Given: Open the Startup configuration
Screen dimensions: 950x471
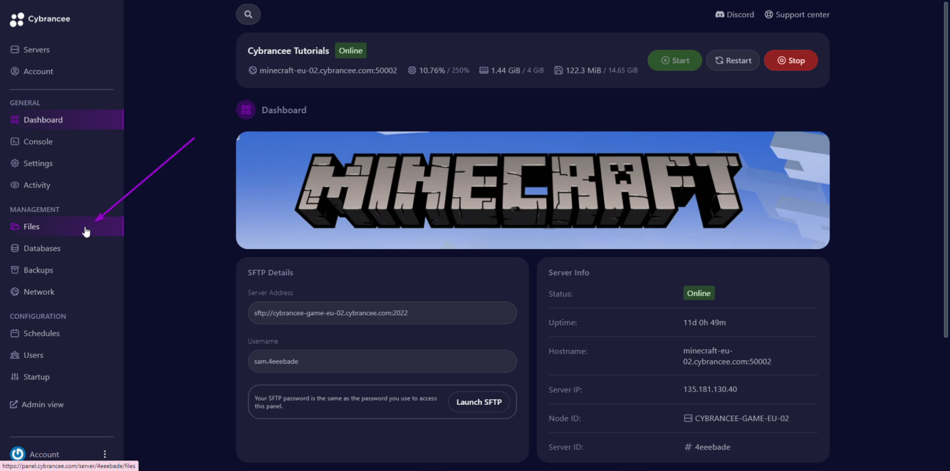Looking at the screenshot, I should [x=36, y=376].
